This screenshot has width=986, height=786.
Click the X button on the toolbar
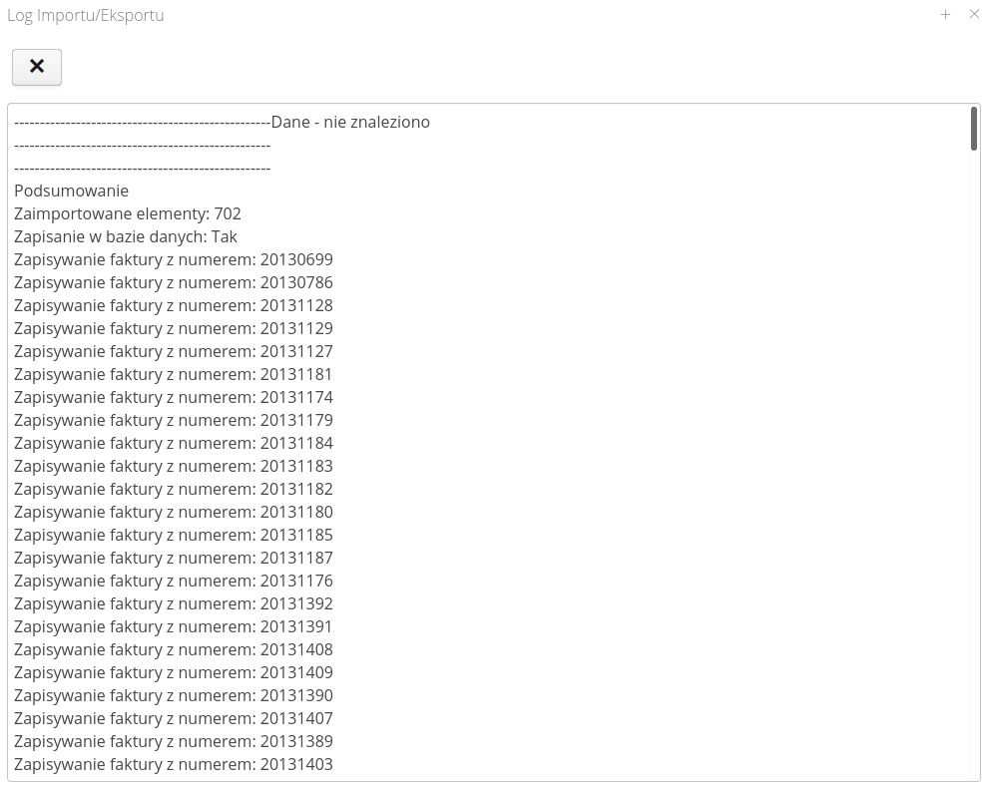click(36, 67)
